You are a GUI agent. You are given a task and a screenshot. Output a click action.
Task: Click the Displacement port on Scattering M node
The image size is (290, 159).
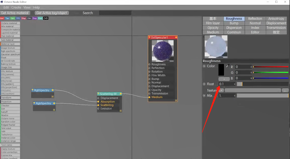pyautogui.click(x=98, y=98)
